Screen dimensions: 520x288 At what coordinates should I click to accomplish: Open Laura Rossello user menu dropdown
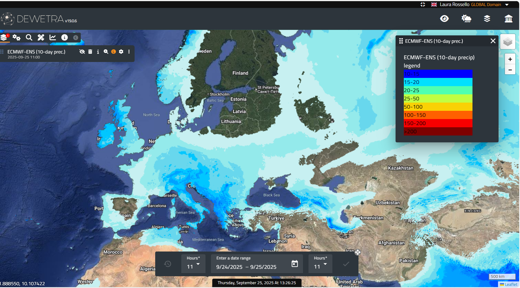click(507, 5)
